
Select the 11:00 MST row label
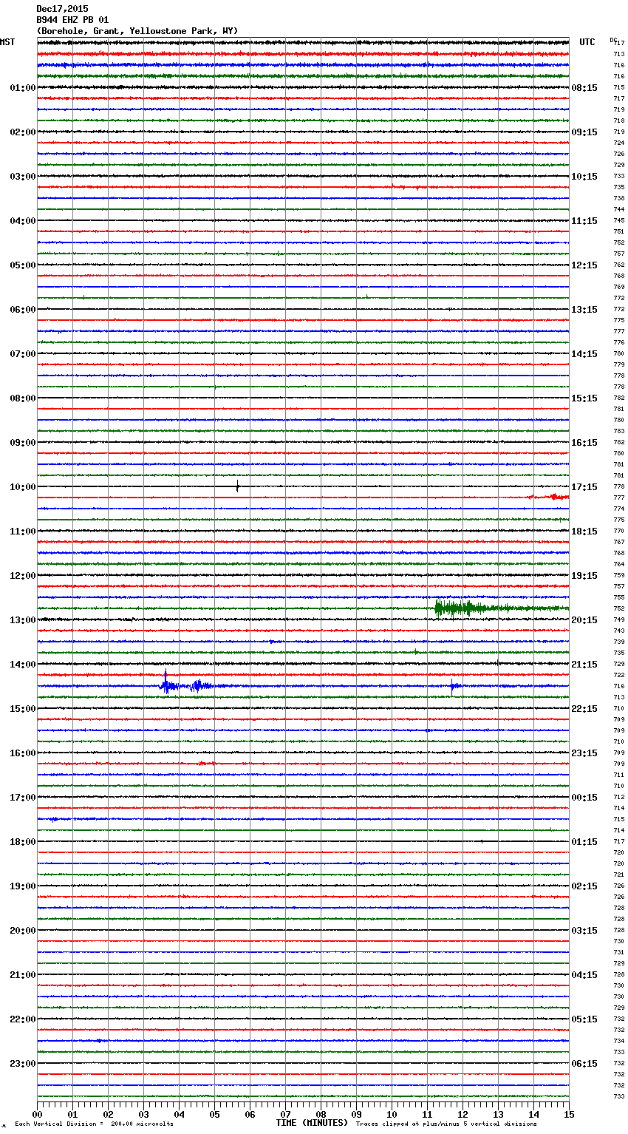pyautogui.click(x=23, y=532)
